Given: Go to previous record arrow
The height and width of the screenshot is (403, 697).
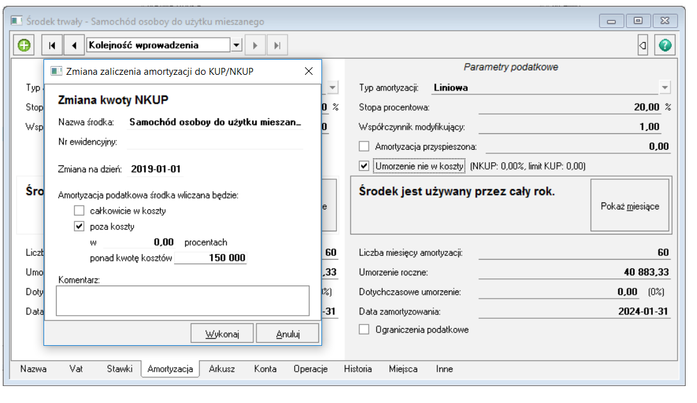Looking at the screenshot, I should pos(74,45).
